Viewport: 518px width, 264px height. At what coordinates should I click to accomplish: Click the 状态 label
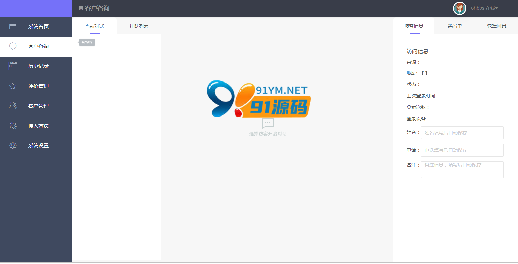(413, 84)
